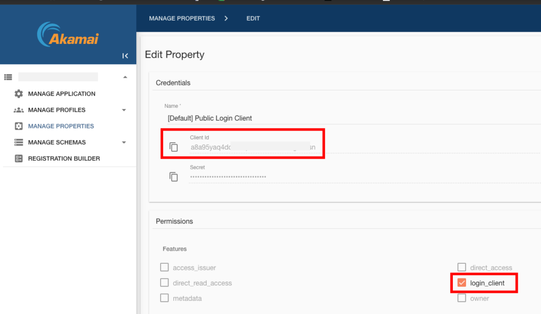
Task: Click the Akamai logo
Action: [x=68, y=35]
